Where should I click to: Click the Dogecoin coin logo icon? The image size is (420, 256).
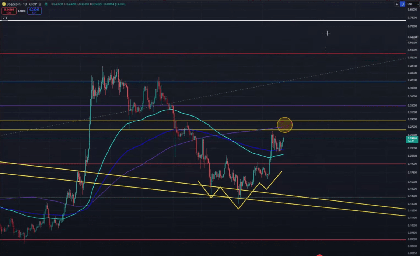4,4
